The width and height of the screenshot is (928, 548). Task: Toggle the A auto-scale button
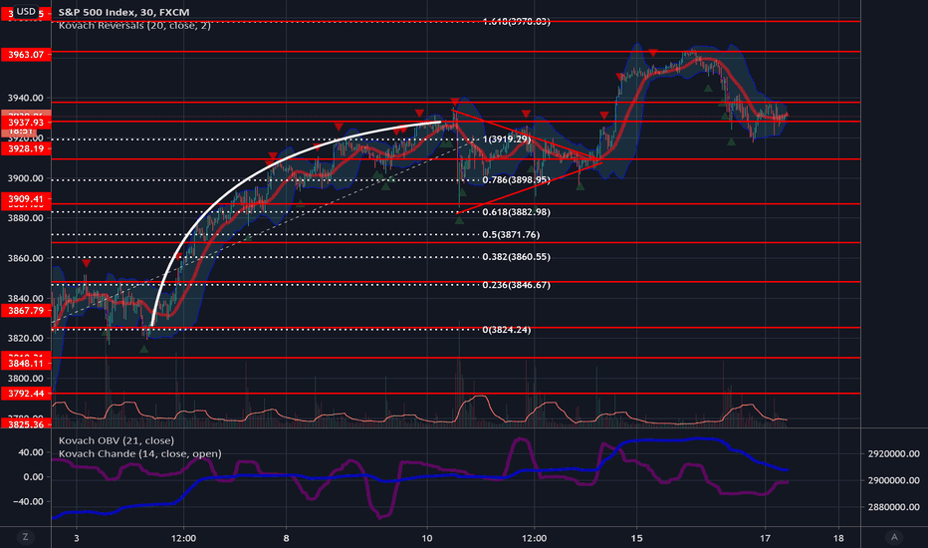pos(894,537)
